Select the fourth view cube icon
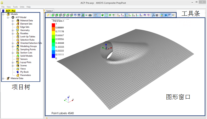The width and height of the screenshot is (207, 119). (x=64, y=15)
